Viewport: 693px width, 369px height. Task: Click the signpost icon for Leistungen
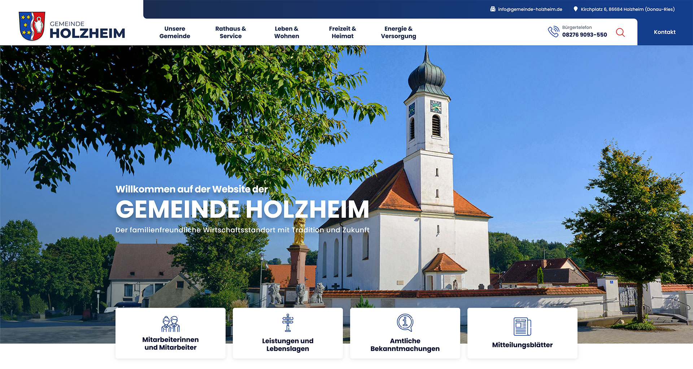(x=288, y=323)
